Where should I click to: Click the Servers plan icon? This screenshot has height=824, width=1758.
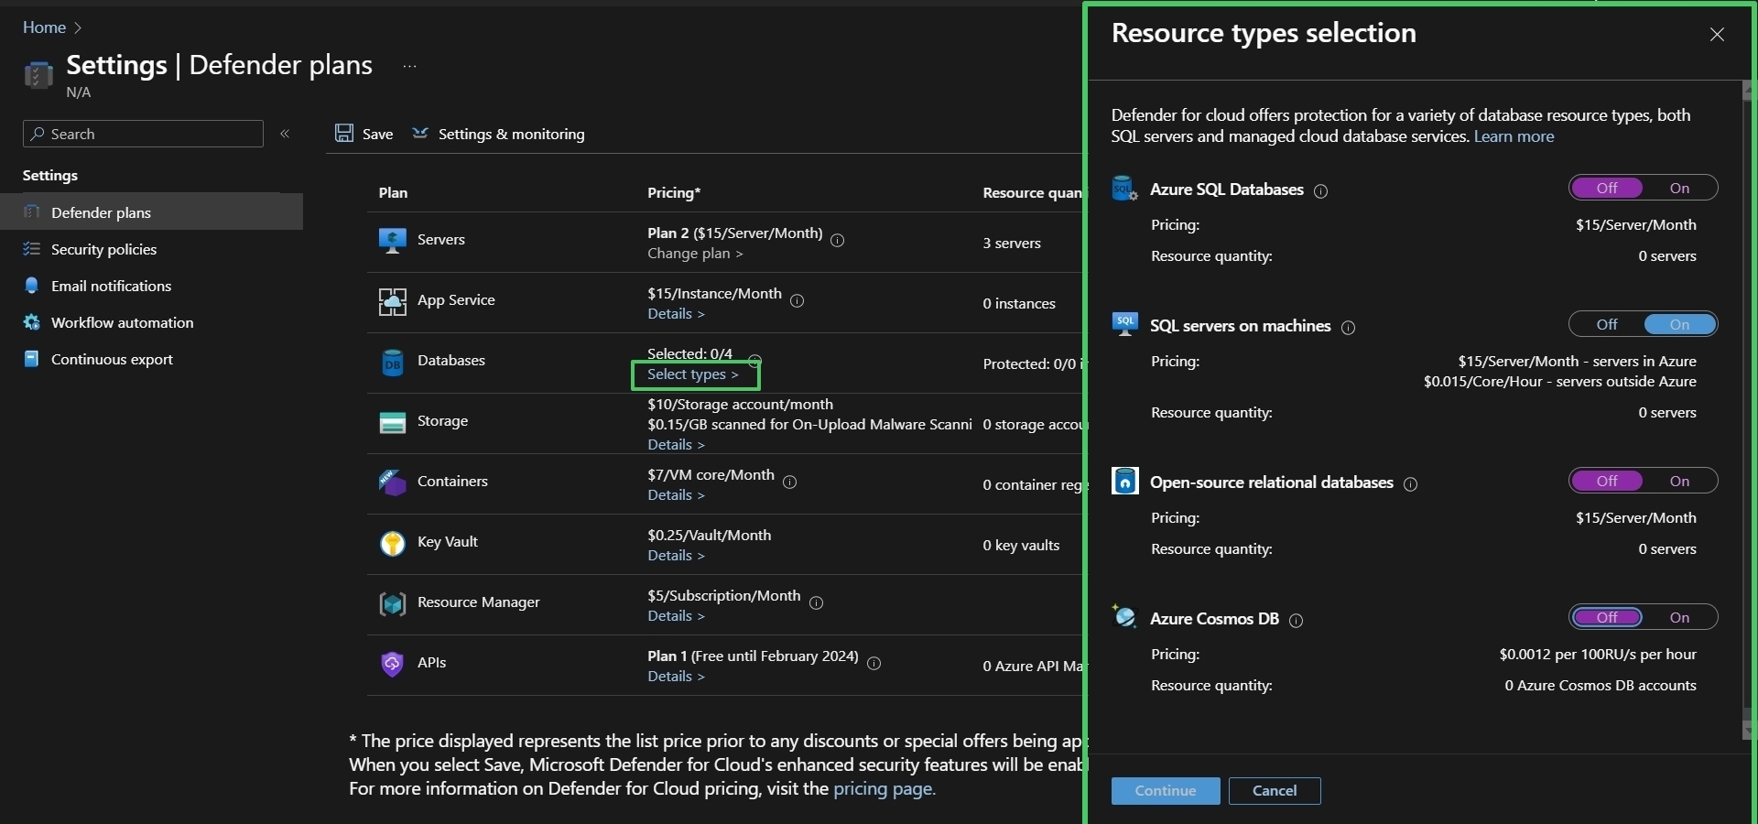tap(393, 241)
